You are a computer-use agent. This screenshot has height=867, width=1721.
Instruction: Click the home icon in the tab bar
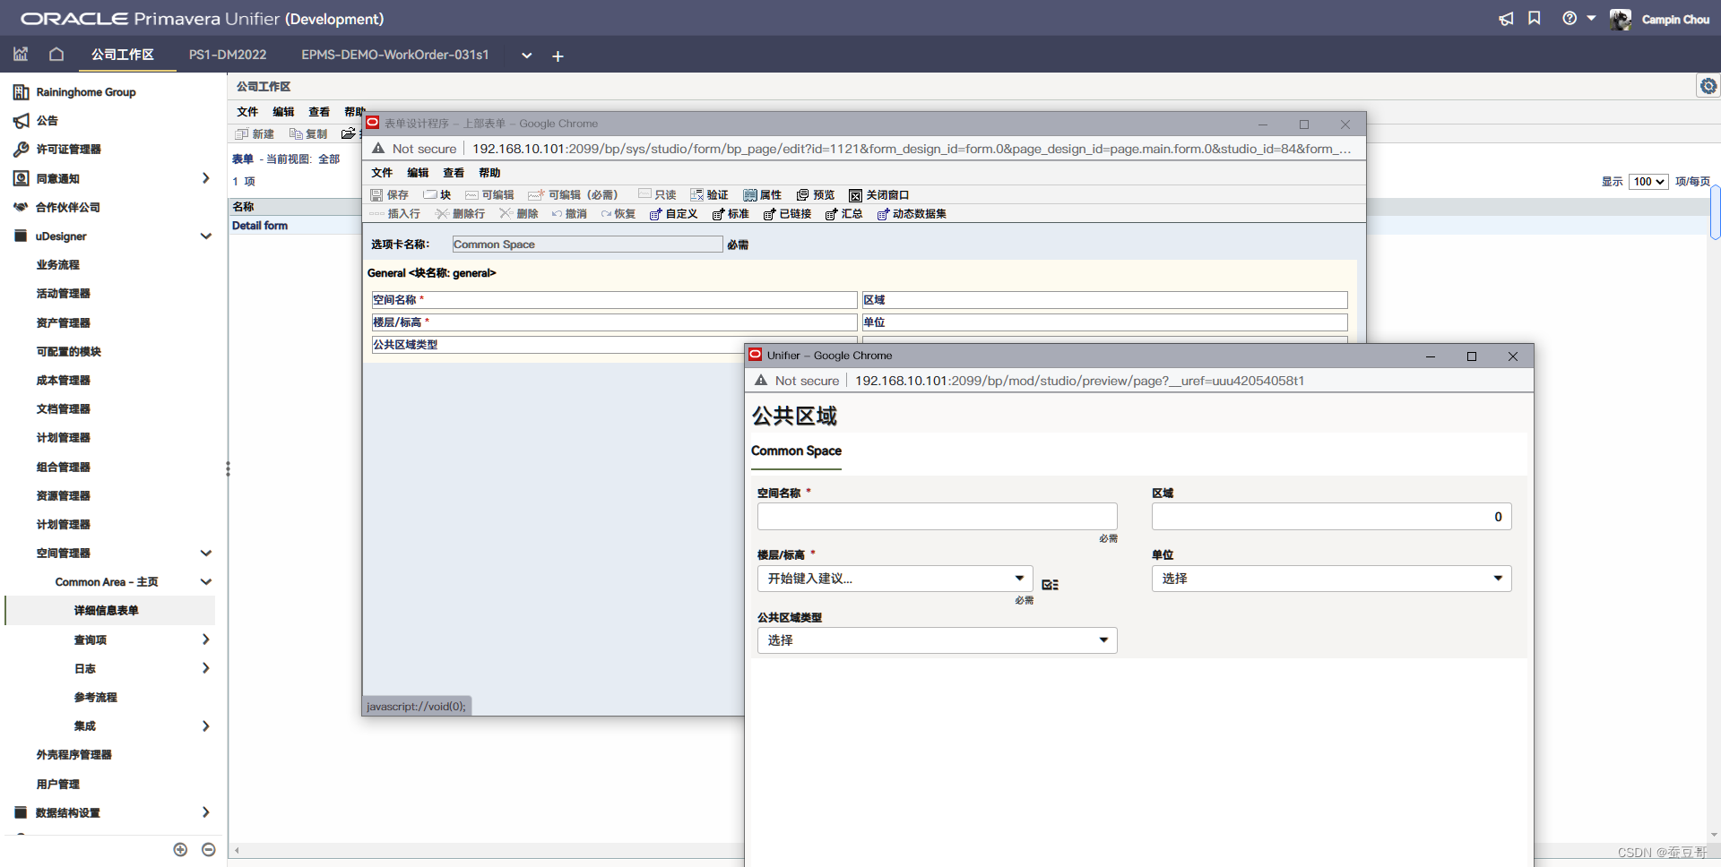(56, 55)
